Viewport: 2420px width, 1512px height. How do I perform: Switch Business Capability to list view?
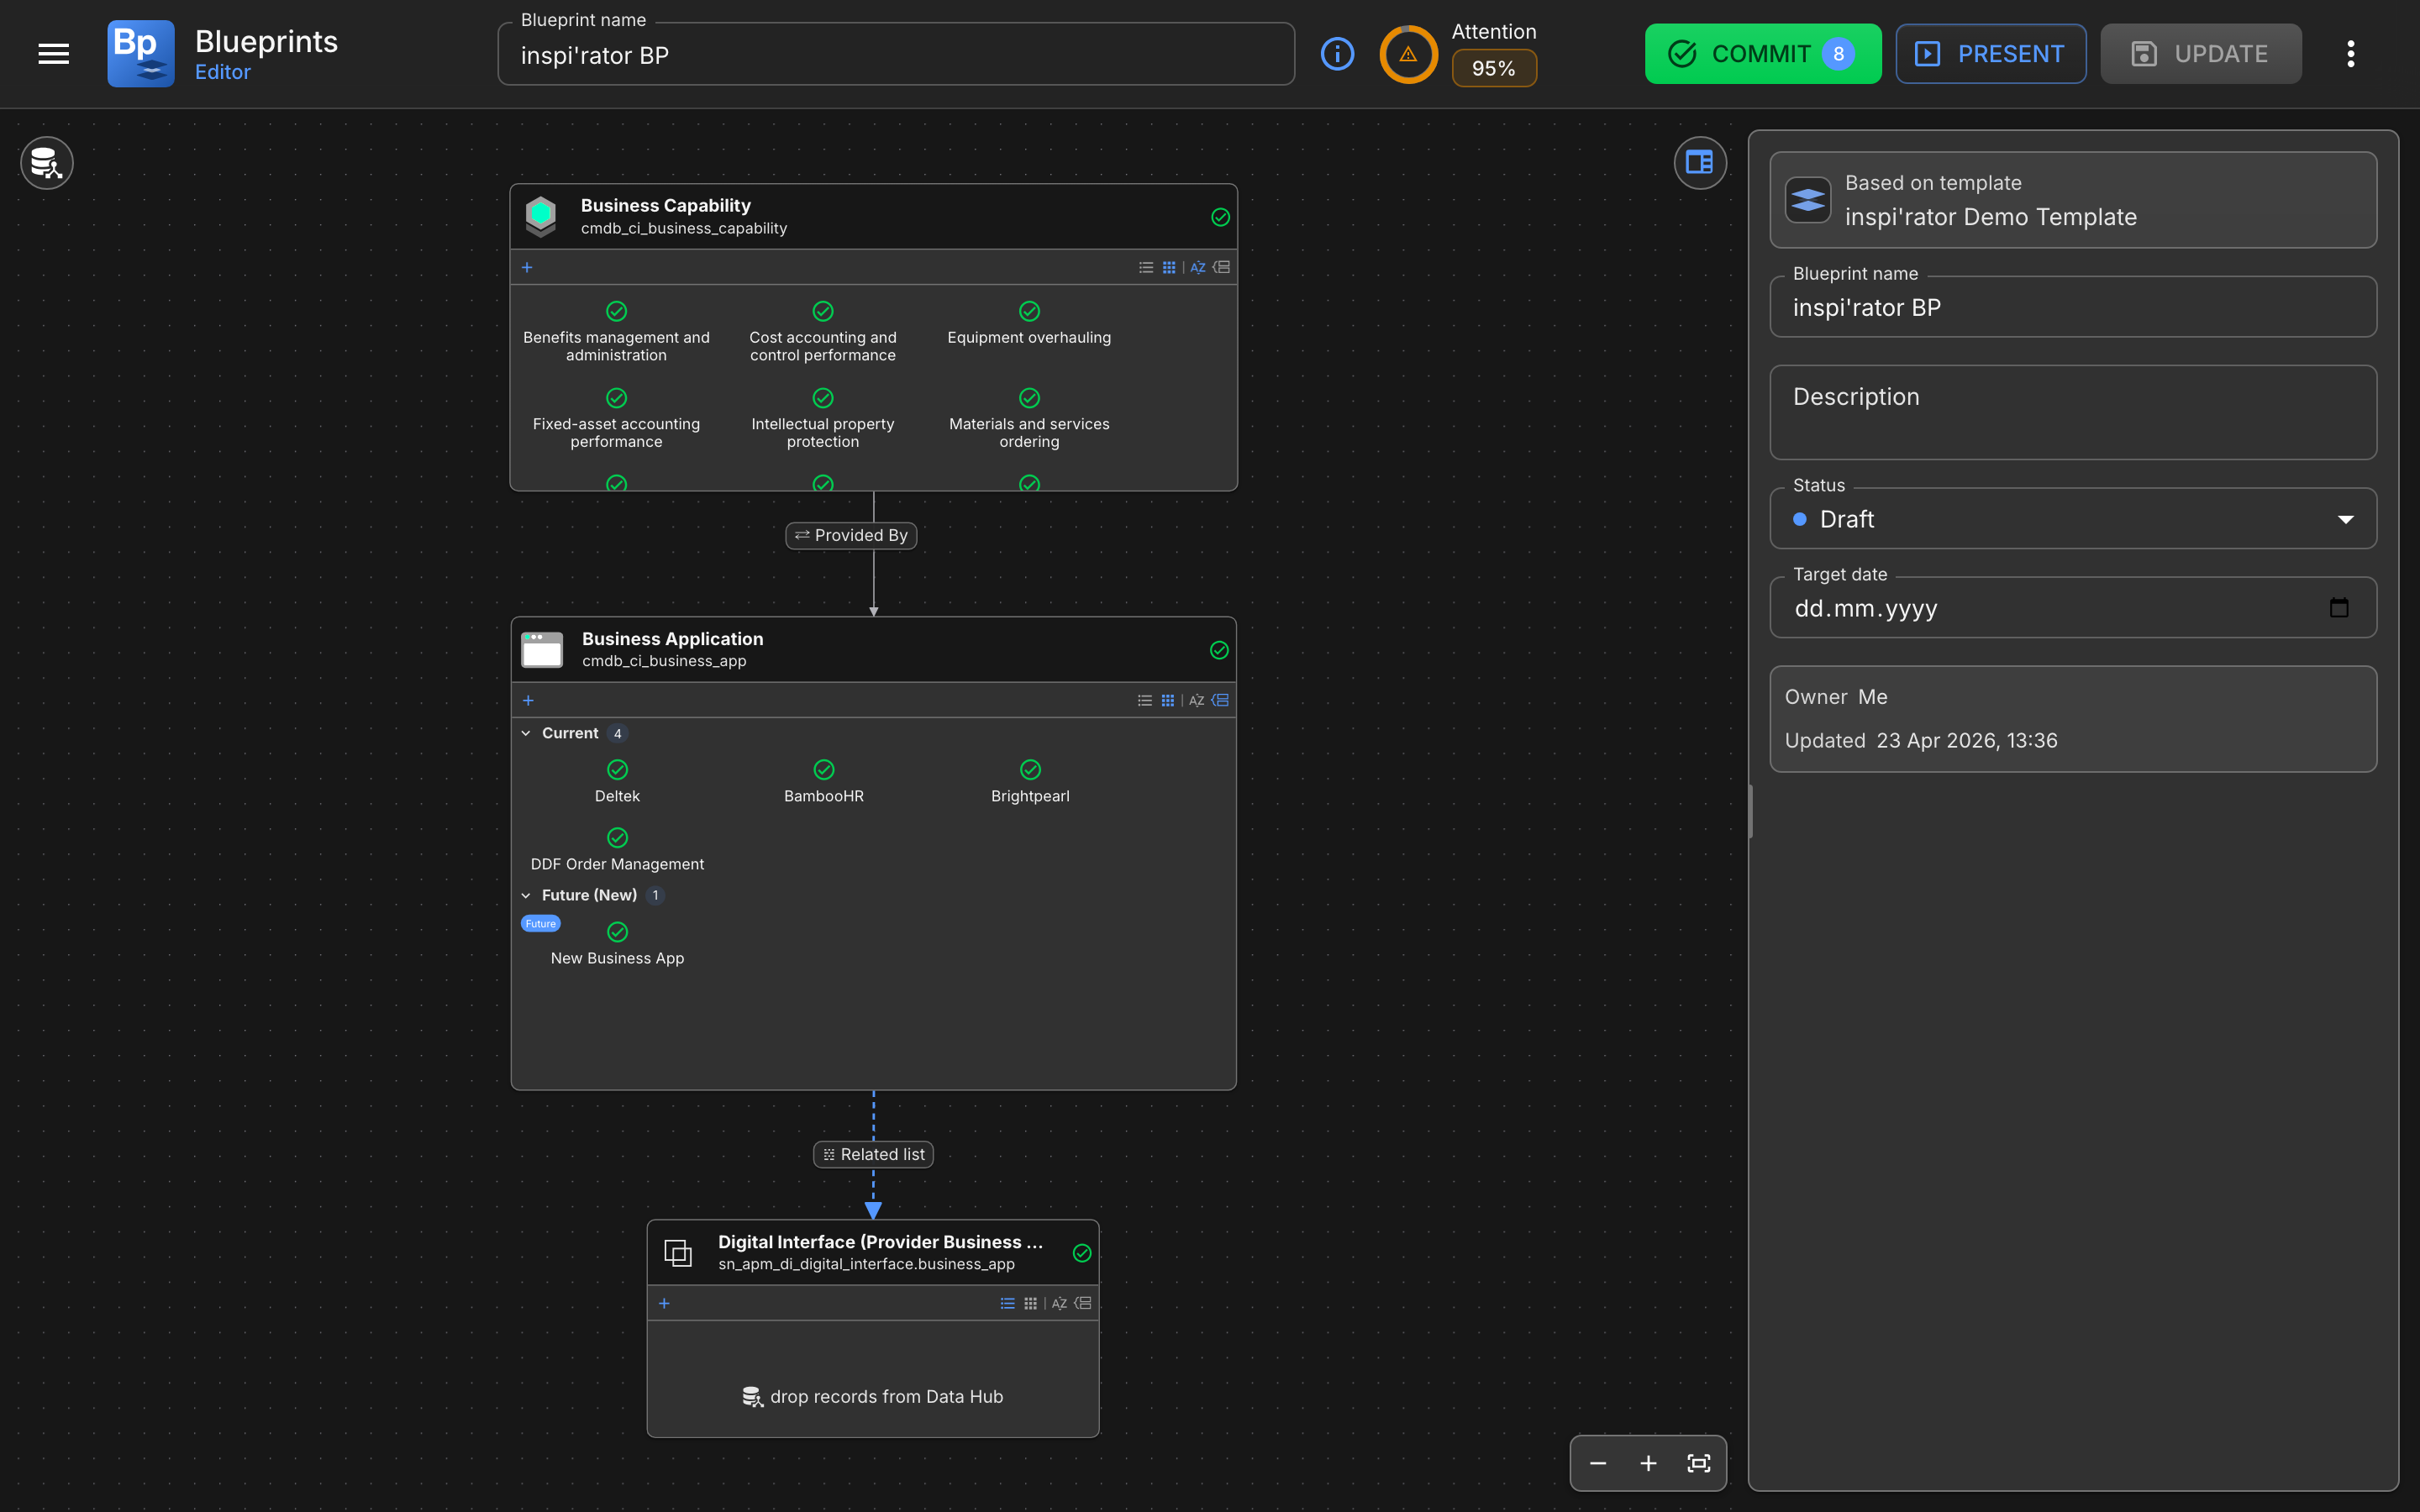click(1146, 267)
